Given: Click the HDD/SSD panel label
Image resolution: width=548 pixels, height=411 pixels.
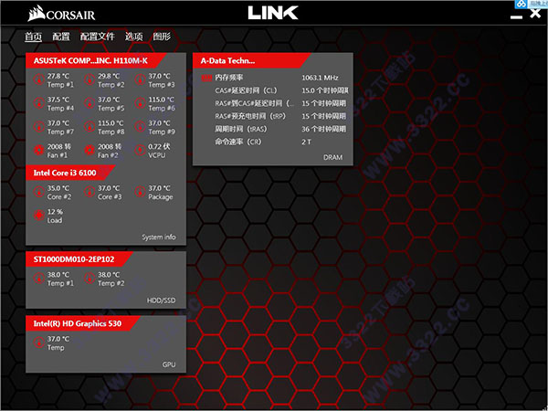Looking at the screenshot, I should tap(161, 300).
